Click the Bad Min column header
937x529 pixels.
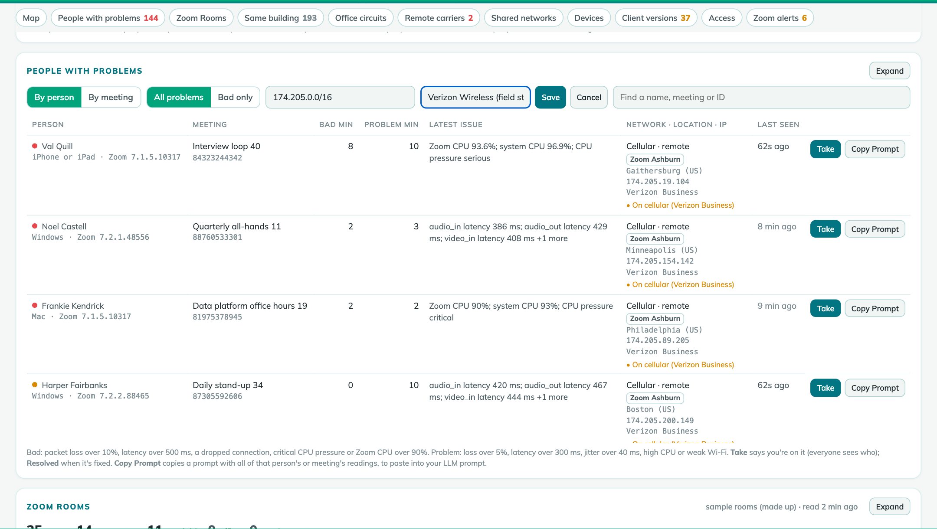336,124
